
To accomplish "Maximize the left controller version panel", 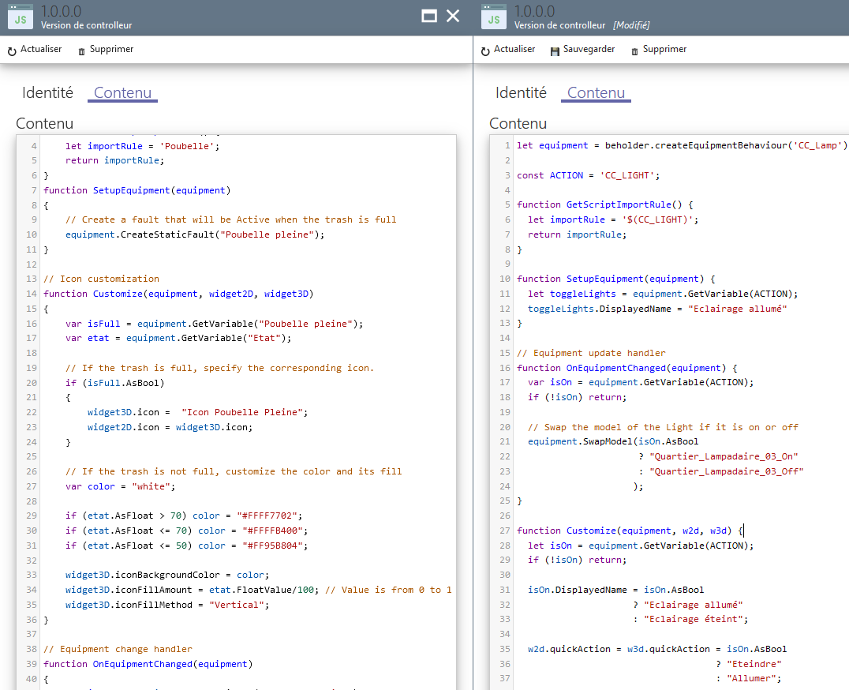I will pos(428,17).
